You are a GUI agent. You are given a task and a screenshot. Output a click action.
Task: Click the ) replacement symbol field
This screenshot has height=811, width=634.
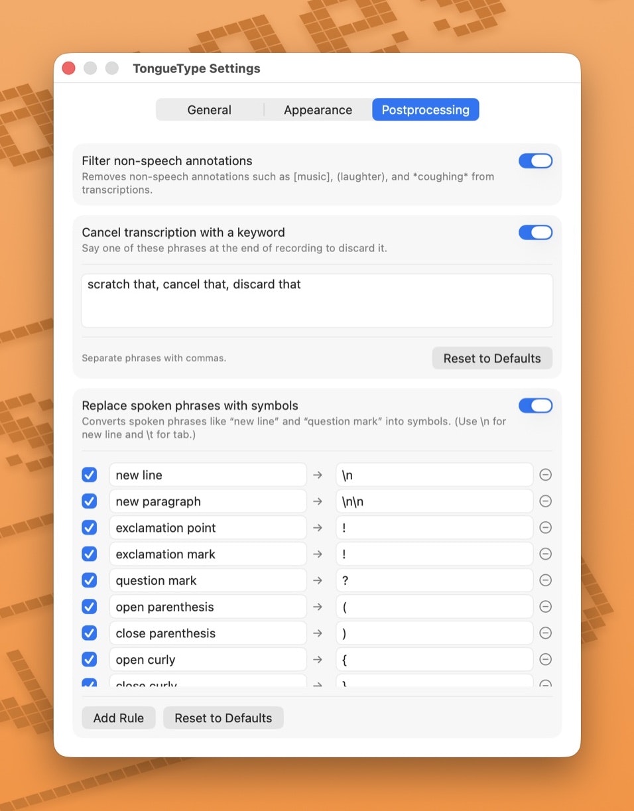(434, 633)
